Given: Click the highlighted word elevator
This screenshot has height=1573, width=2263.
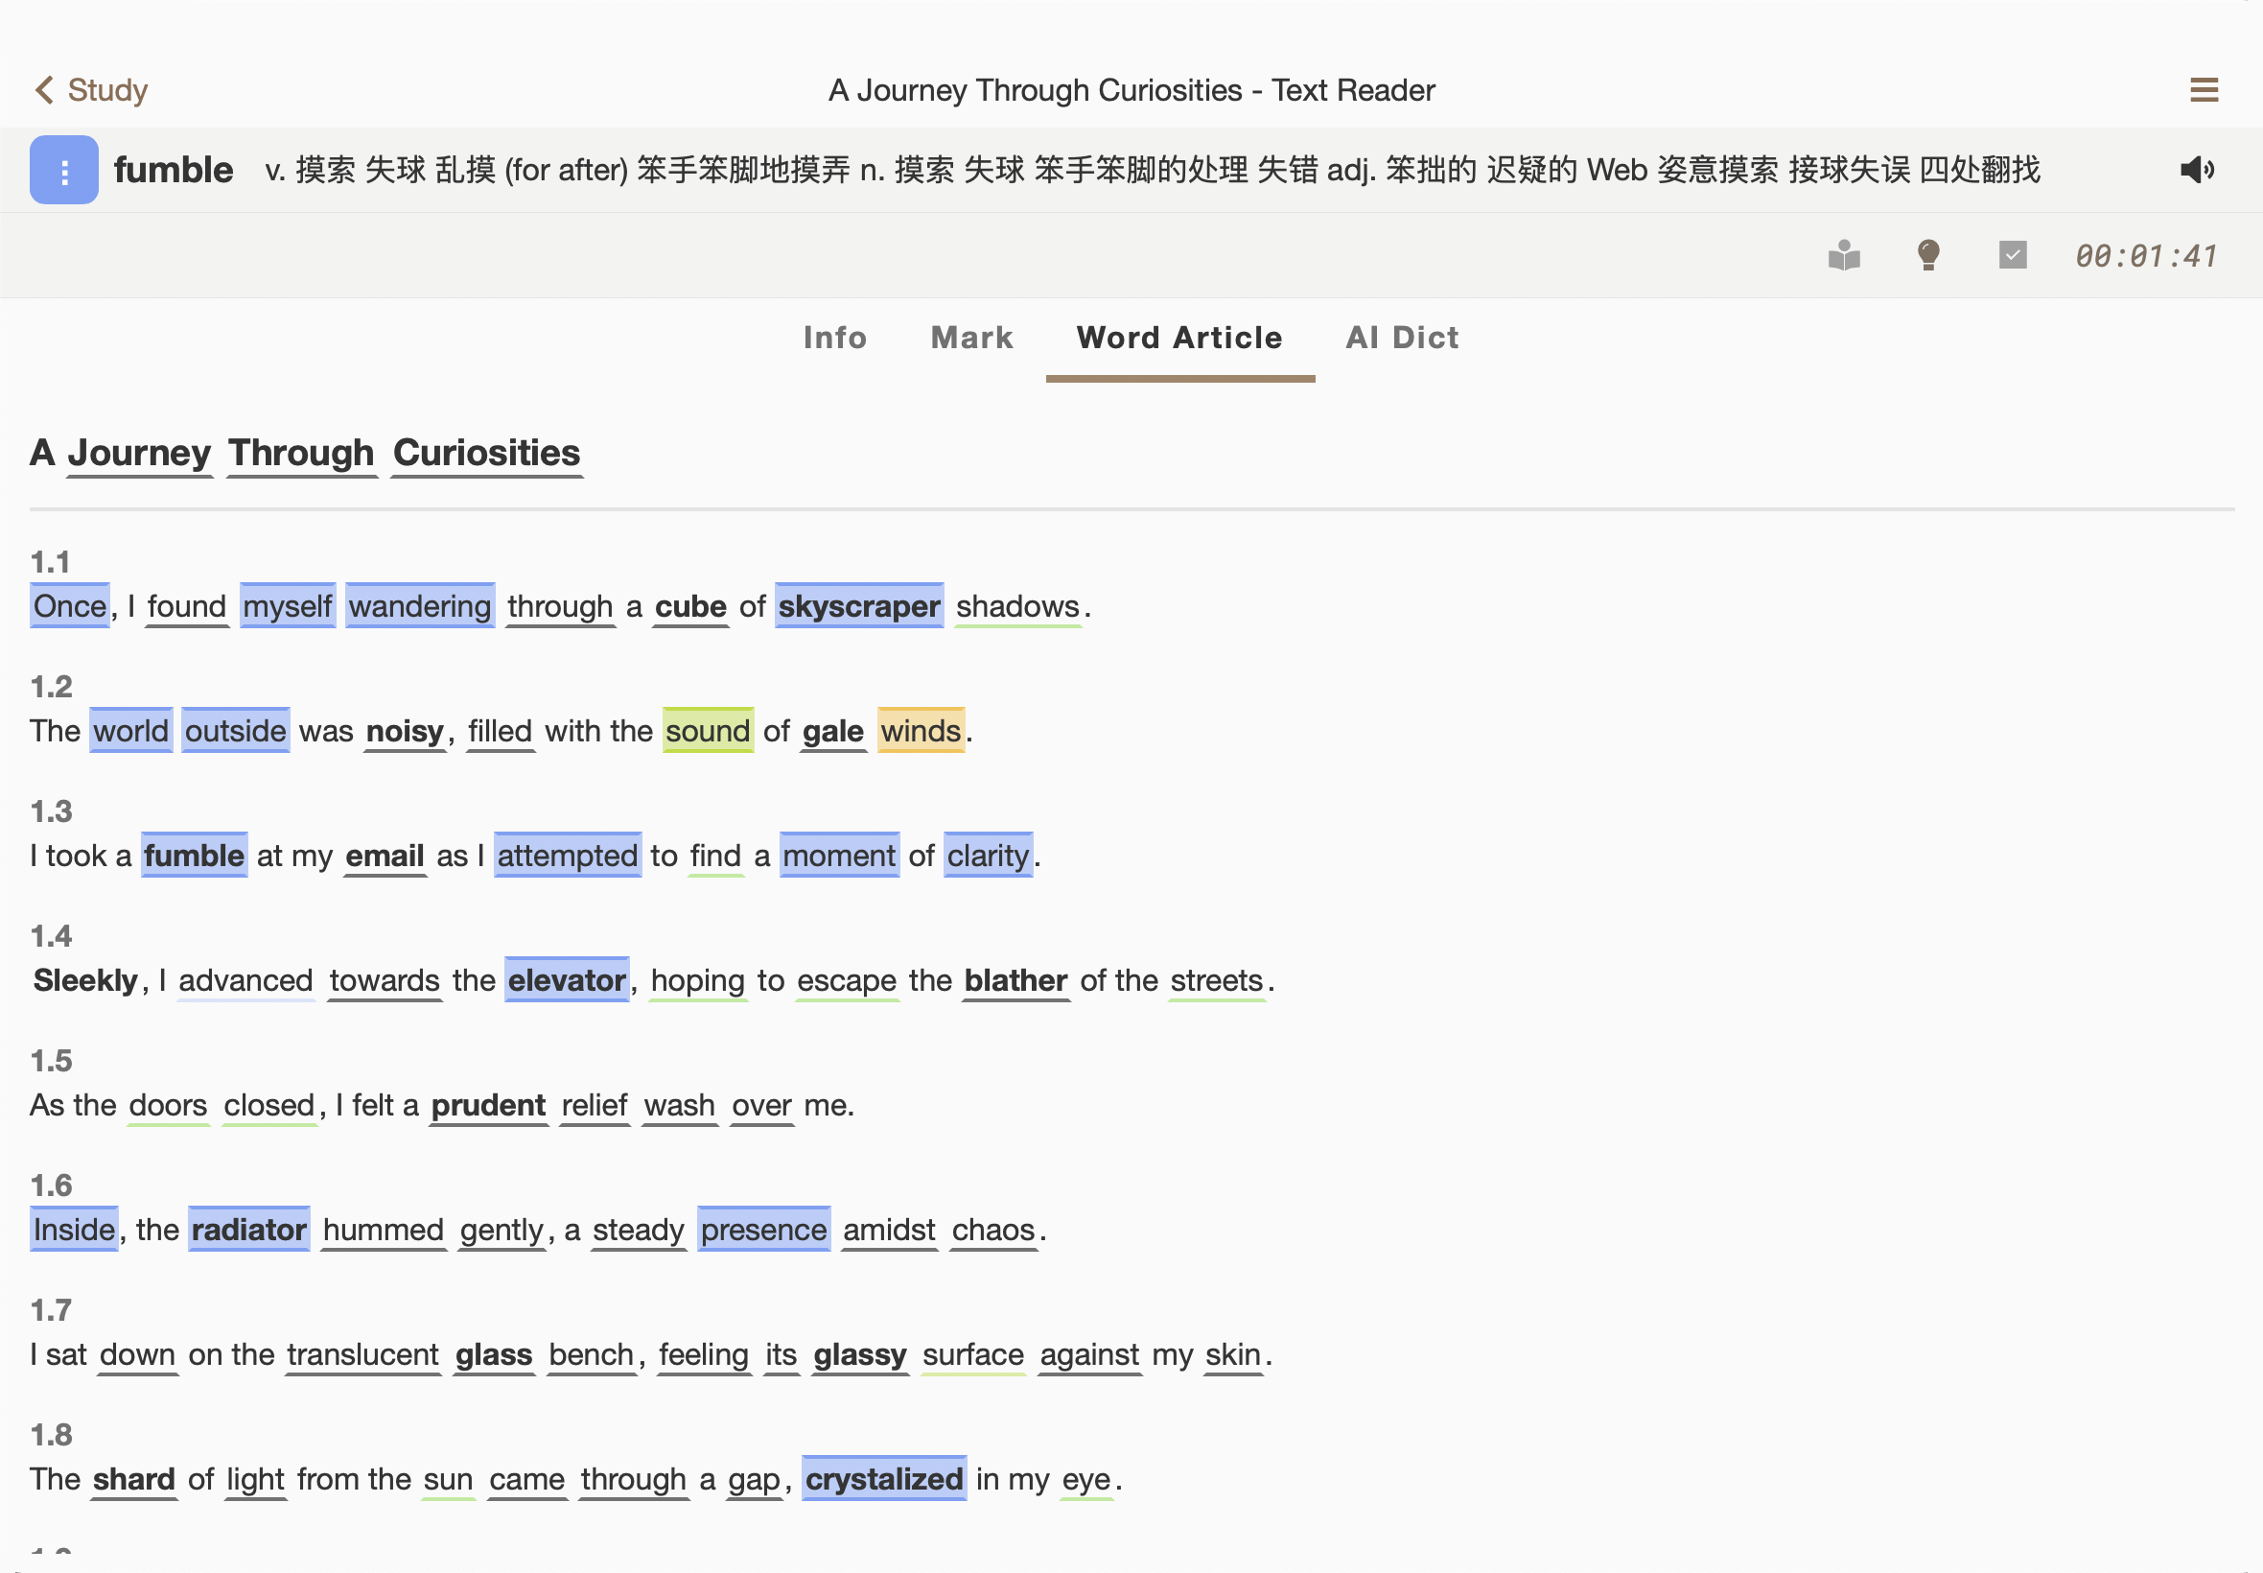Looking at the screenshot, I should [x=567, y=980].
